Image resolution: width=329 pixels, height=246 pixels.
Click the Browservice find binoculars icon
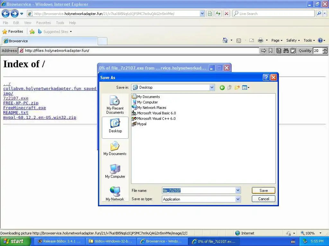click(286, 51)
